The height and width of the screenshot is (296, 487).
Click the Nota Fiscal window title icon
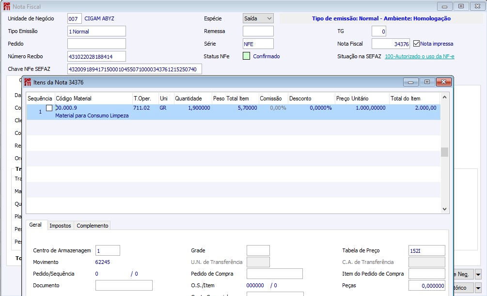point(6,6)
